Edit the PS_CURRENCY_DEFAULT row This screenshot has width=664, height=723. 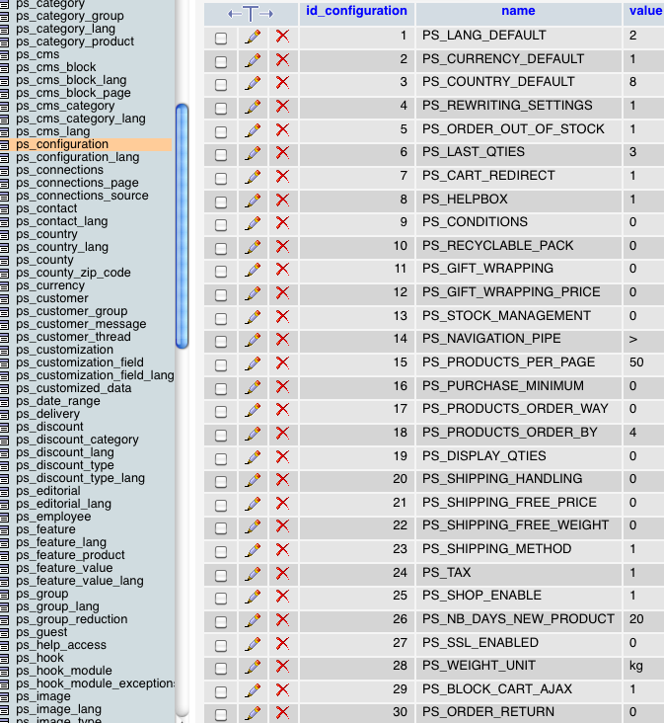click(253, 60)
